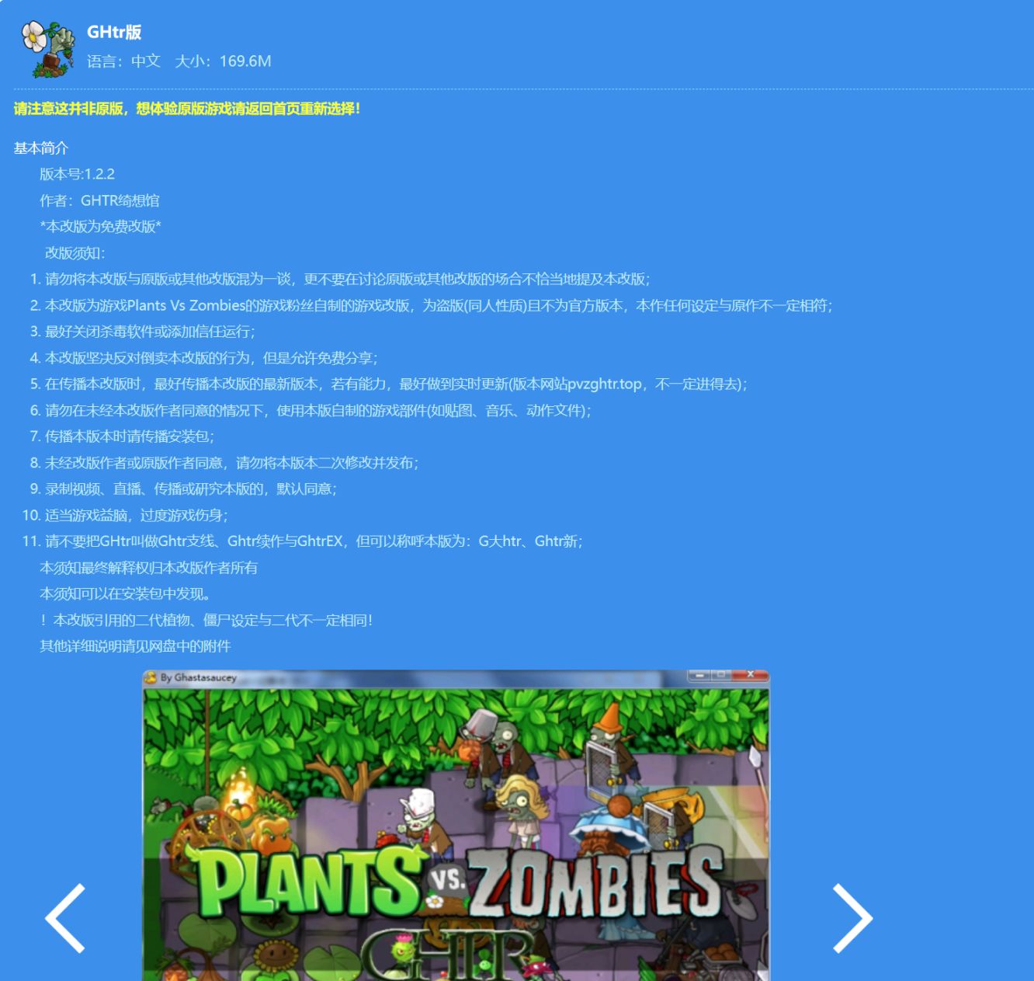This screenshot has height=981, width=1034.
Task: Open the Plants vs Zombies GHTR screenshot
Action: click(x=456, y=826)
